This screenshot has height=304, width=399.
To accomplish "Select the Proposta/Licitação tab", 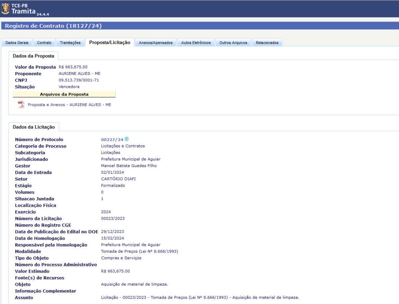I will click(110, 43).
